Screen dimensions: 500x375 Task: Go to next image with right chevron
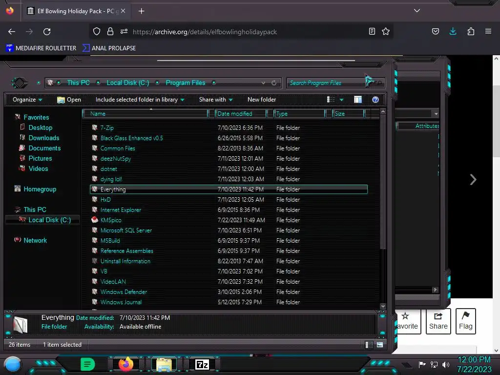pos(473,180)
